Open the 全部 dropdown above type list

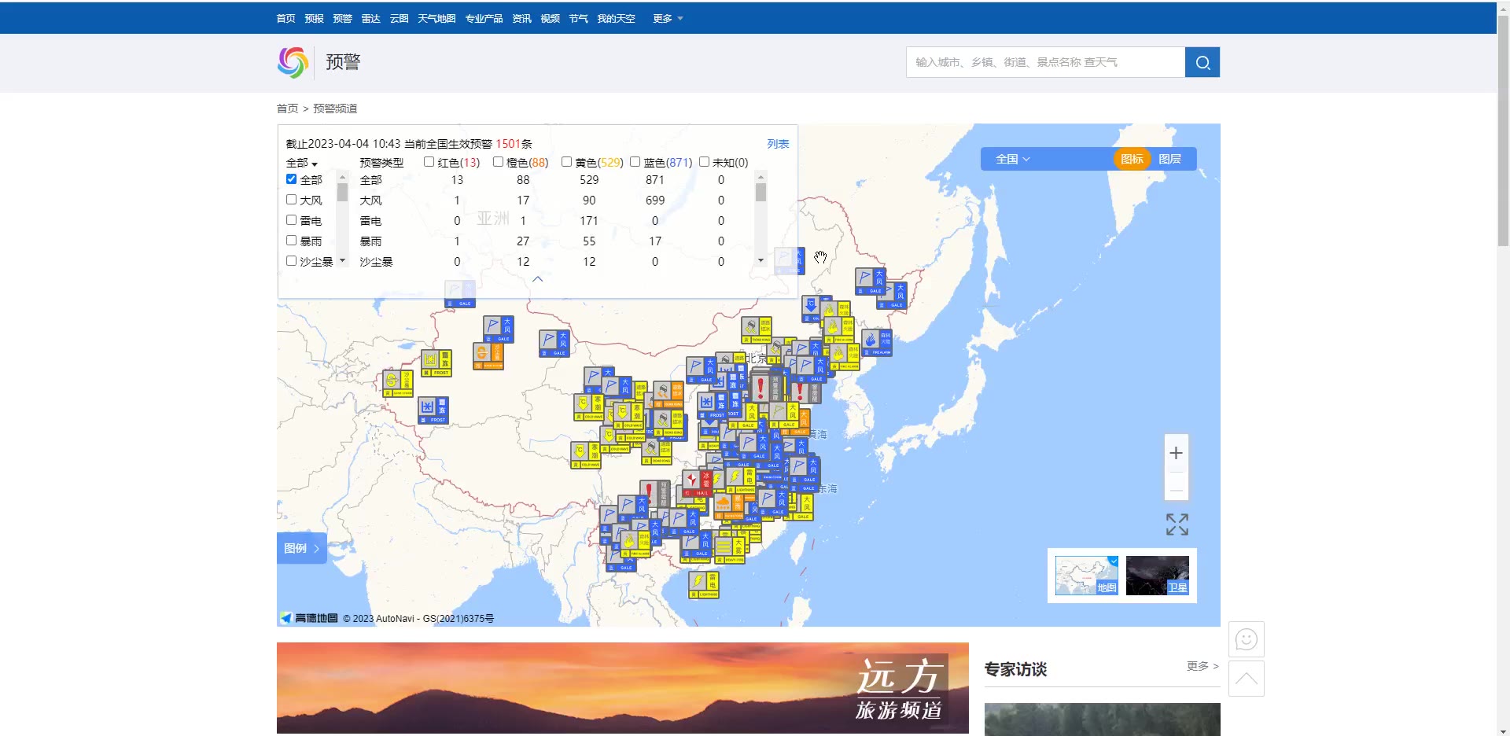301,163
